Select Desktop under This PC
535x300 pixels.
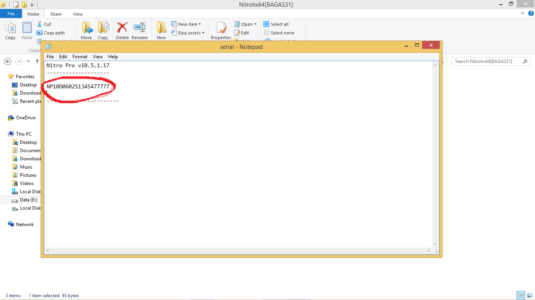pyautogui.click(x=28, y=142)
